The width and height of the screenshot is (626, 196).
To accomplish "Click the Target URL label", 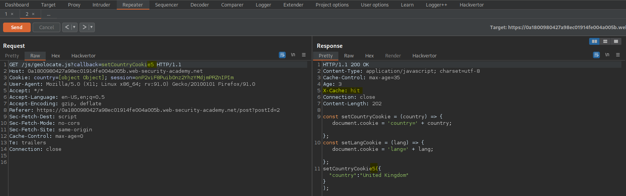I will [558, 27].
